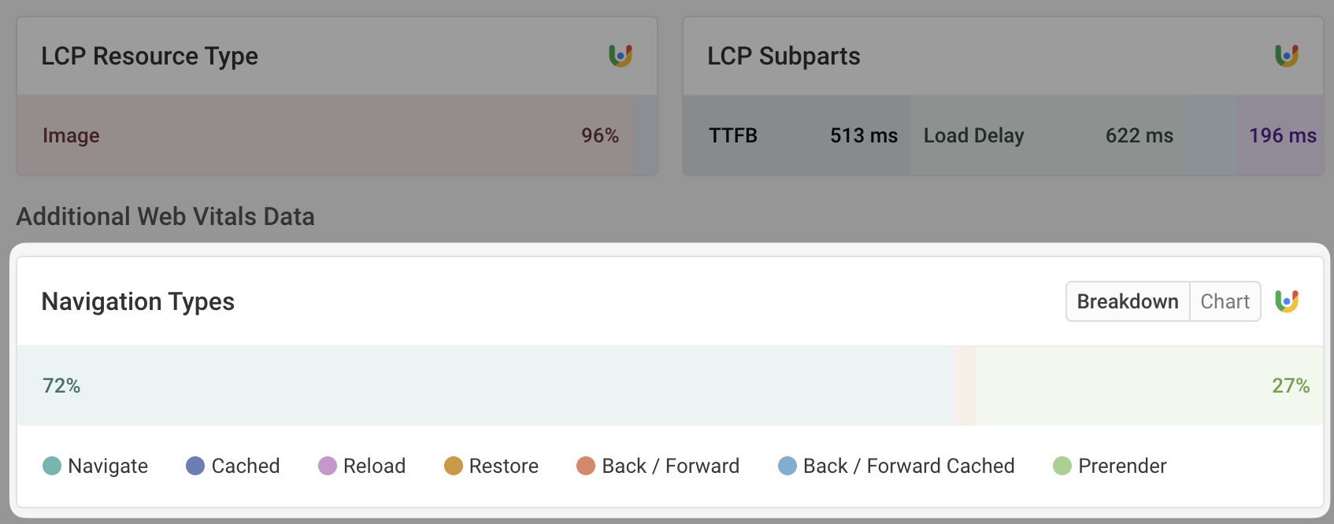Click the Load Delay 622 ms segment

tap(1049, 135)
